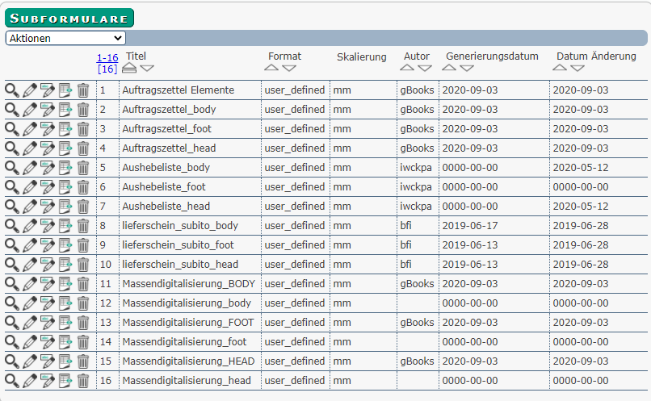
Task: Click mm scaling cell in row 1
Action: pos(342,90)
